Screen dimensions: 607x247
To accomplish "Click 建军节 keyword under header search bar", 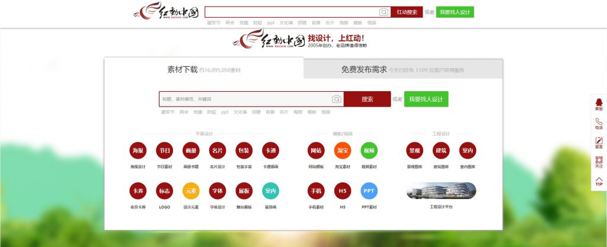I will point(213,23).
